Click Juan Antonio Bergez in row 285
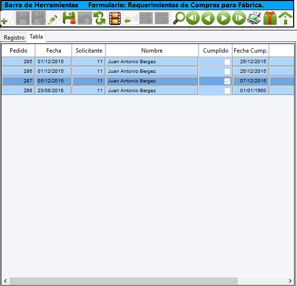This screenshot has width=297, height=286. point(152,62)
